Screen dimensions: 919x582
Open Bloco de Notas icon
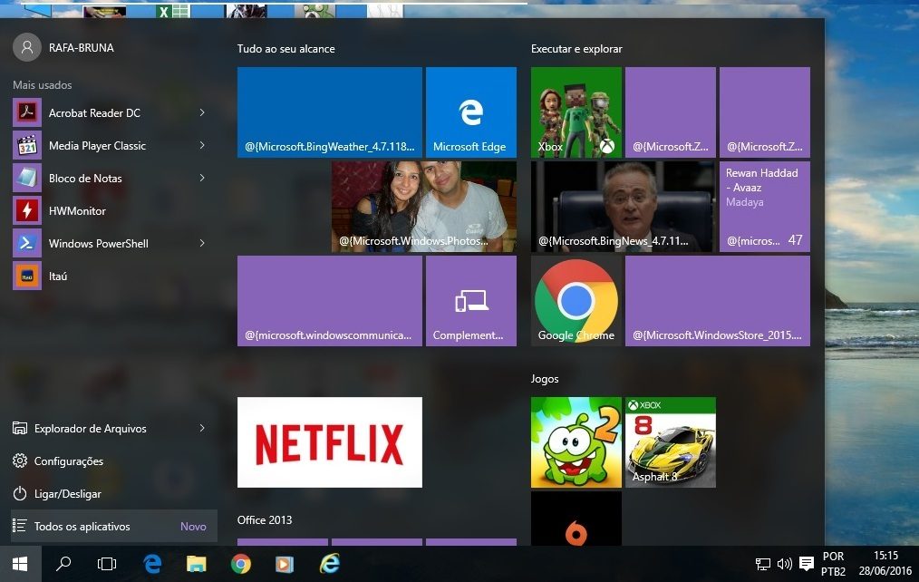tap(27, 179)
